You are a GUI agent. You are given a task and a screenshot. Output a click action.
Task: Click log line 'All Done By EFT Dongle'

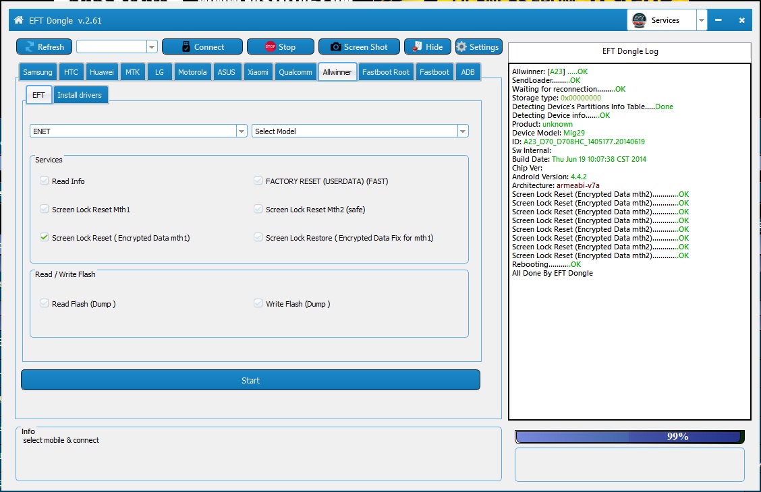point(553,273)
